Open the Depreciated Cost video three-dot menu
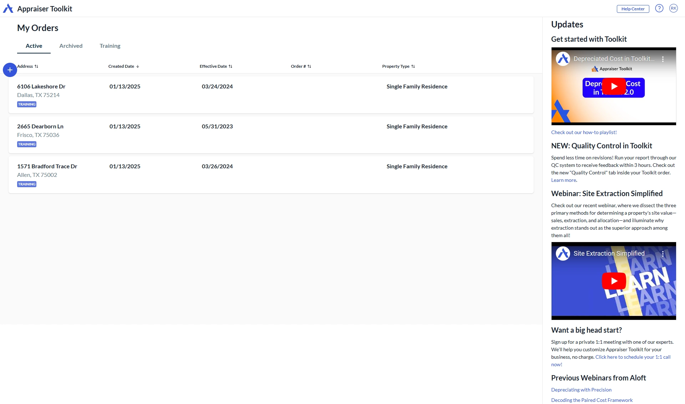 tap(663, 59)
